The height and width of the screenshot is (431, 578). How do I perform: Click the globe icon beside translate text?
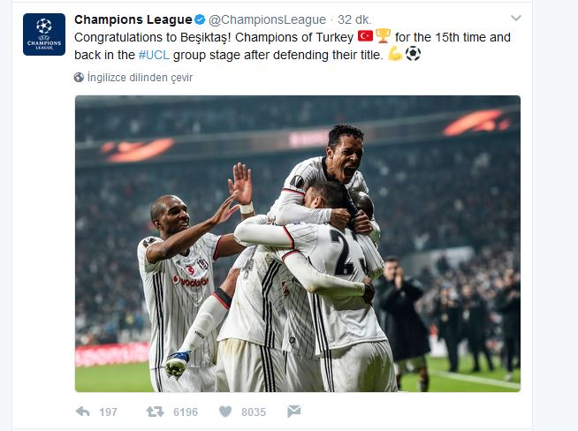click(x=79, y=78)
